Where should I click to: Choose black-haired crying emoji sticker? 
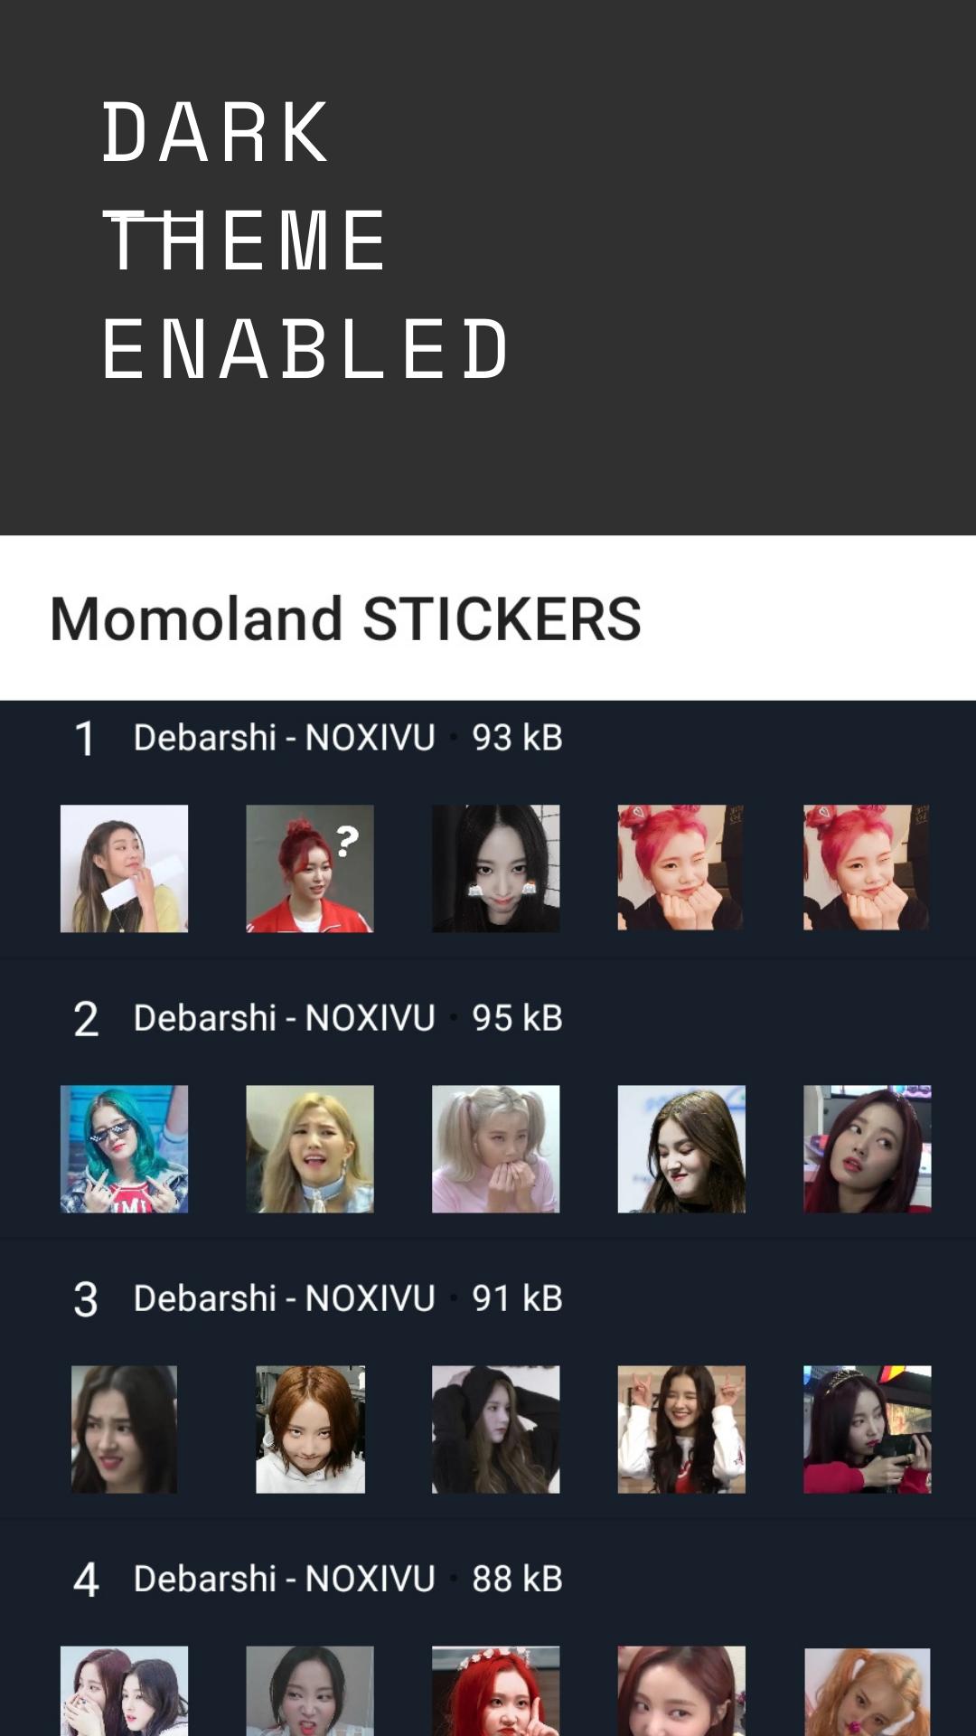pyautogui.click(x=496, y=869)
